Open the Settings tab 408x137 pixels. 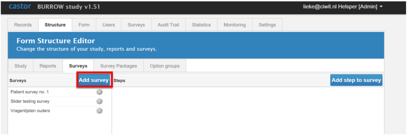click(267, 25)
